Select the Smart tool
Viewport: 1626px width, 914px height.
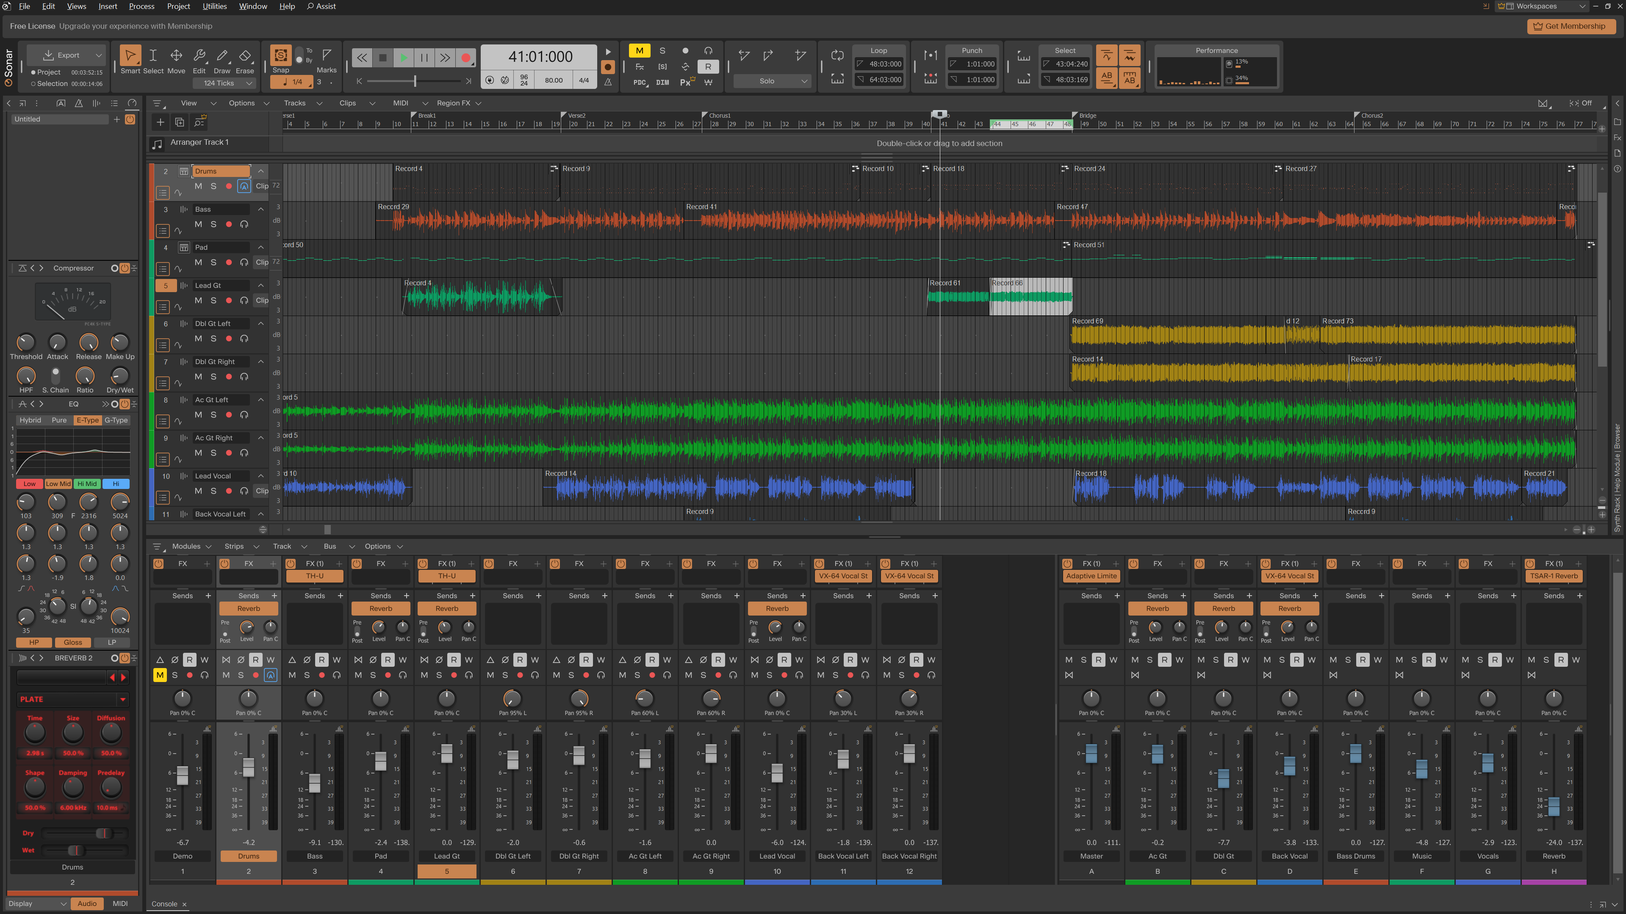point(130,56)
